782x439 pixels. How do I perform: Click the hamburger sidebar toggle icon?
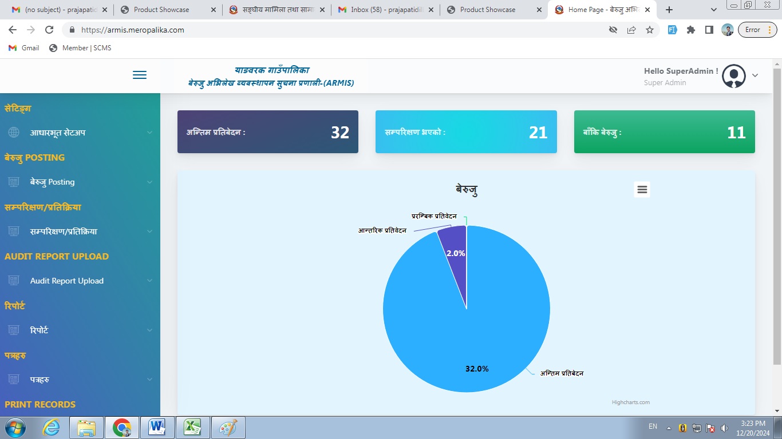pyautogui.click(x=140, y=75)
